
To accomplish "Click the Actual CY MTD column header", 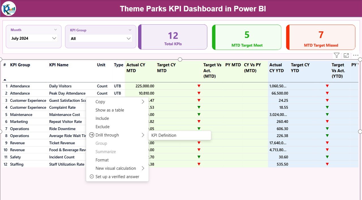I will point(136,68).
